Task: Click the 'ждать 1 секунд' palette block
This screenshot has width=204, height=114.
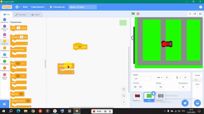Action: click(x=18, y=28)
